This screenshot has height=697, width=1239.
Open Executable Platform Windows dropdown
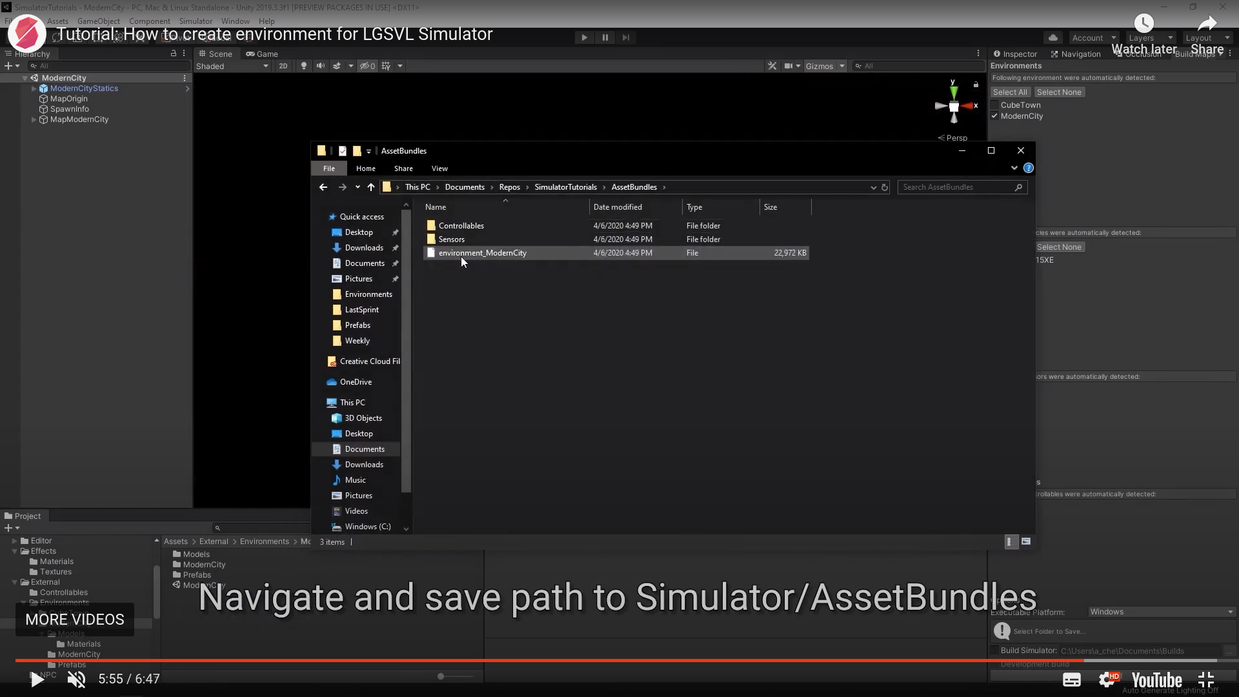[1162, 612]
